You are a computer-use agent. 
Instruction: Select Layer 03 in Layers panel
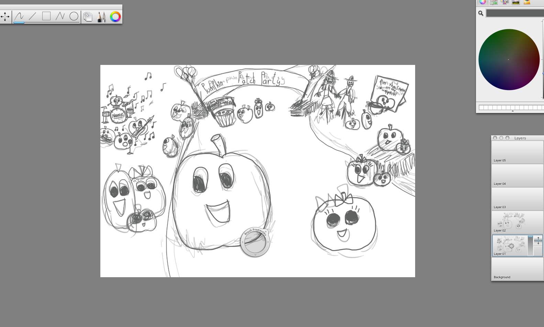point(517,199)
